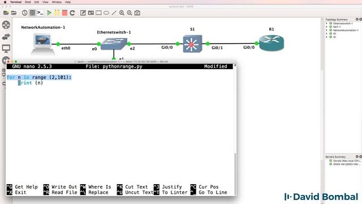This screenshot has width=362, height=204.
Task: Stop all nodes with red square button
Action: (x=64, y=12)
